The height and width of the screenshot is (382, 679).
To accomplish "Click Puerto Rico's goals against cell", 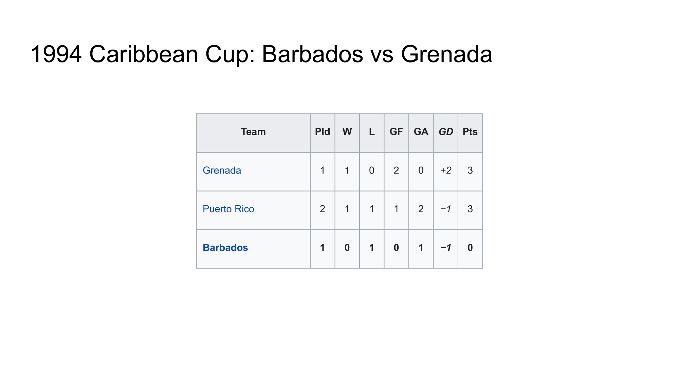I will coord(421,209).
